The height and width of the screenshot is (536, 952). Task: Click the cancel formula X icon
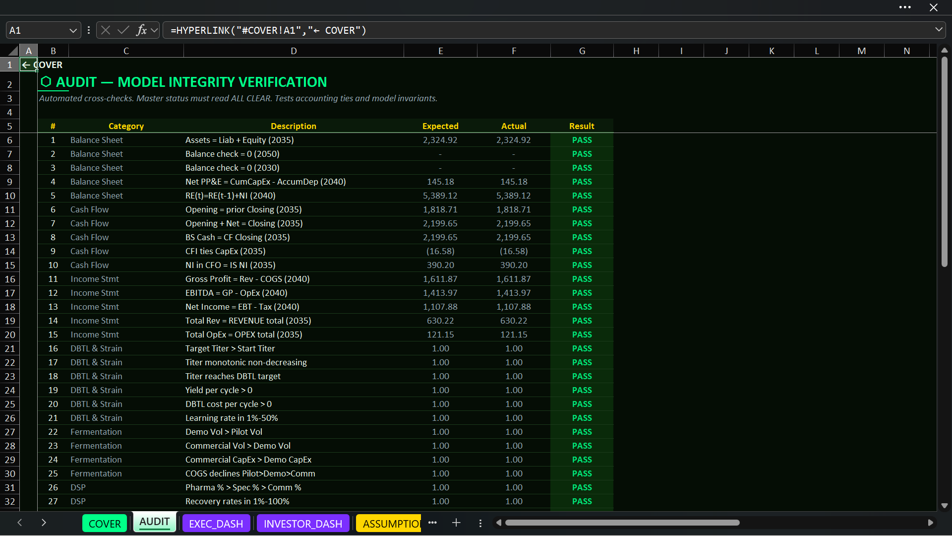click(x=105, y=30)
